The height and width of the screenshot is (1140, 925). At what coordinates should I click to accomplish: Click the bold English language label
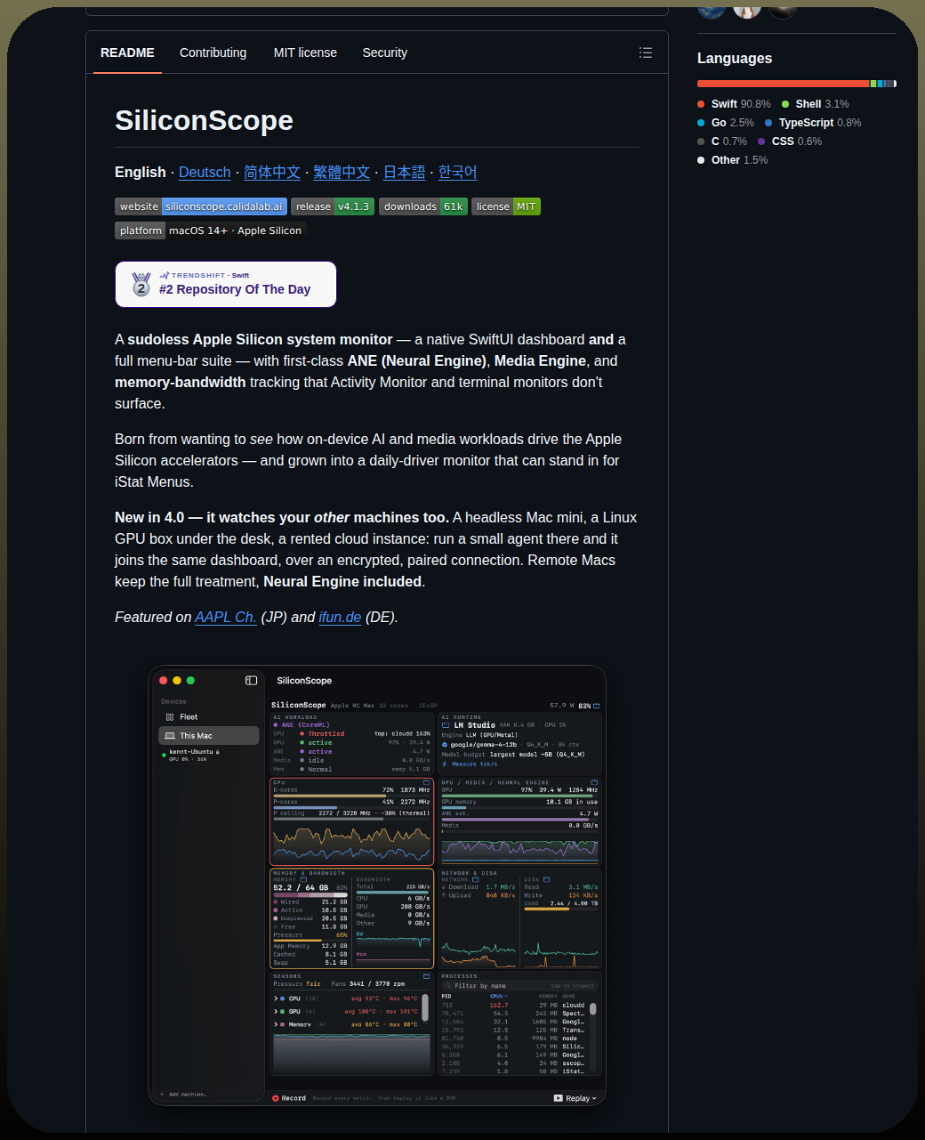point(141,173)
